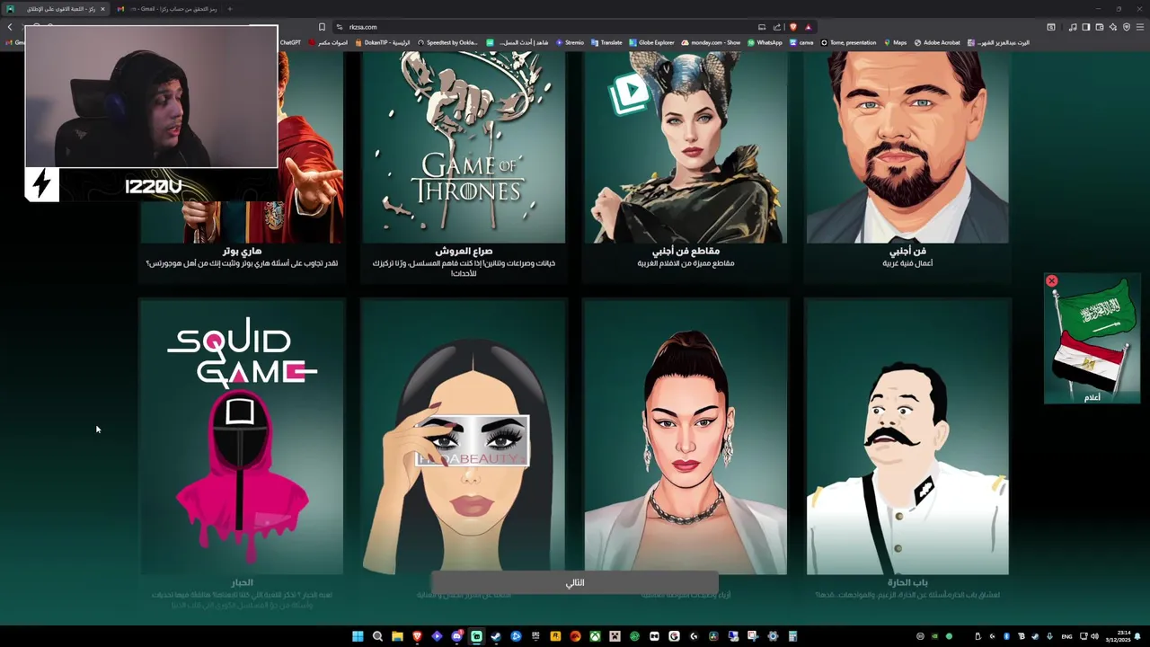Open Globe Explorer bookmark
Viewport: 1150px width, 647px height.
[x=651, y=42]
